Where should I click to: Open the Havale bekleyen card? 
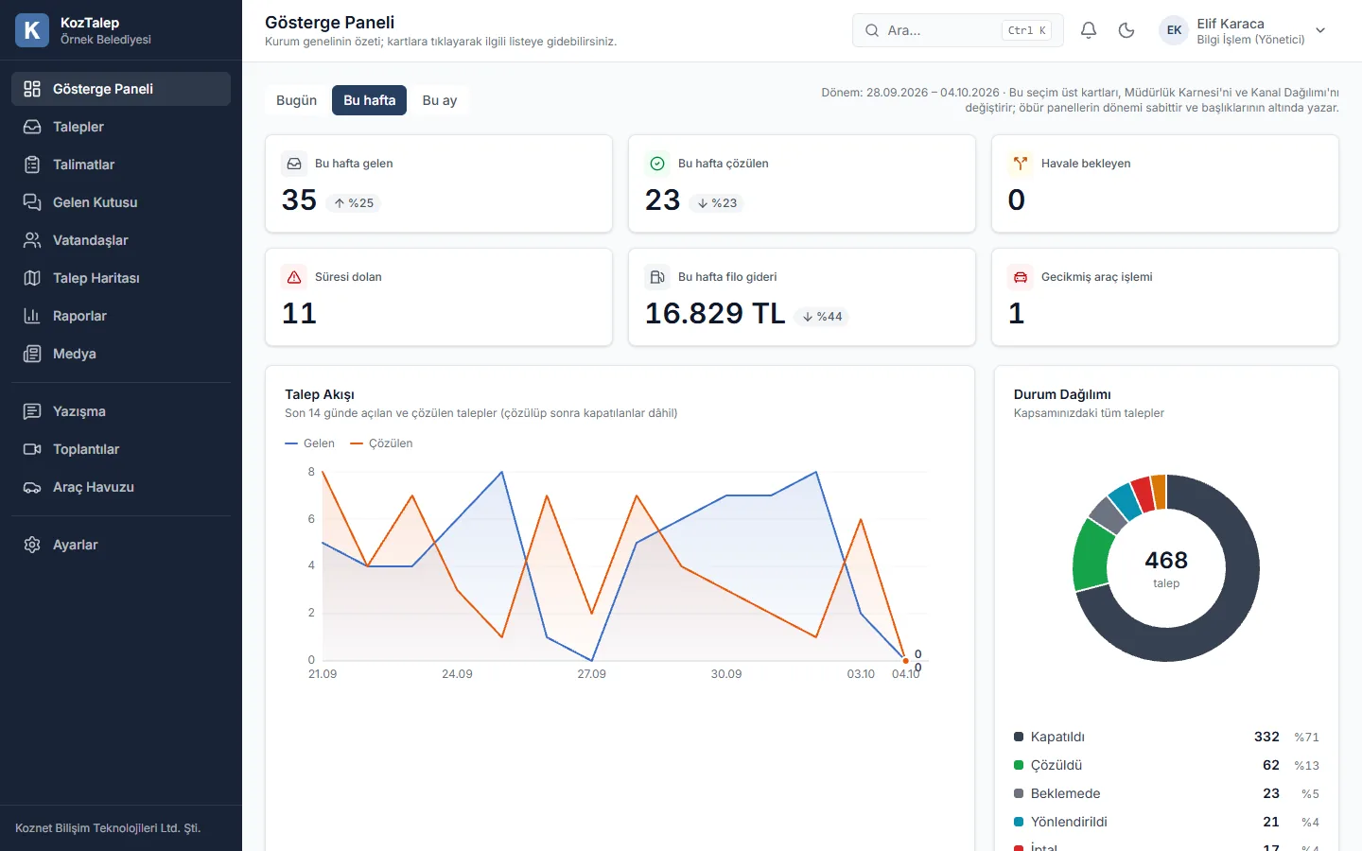point(1165,183)
